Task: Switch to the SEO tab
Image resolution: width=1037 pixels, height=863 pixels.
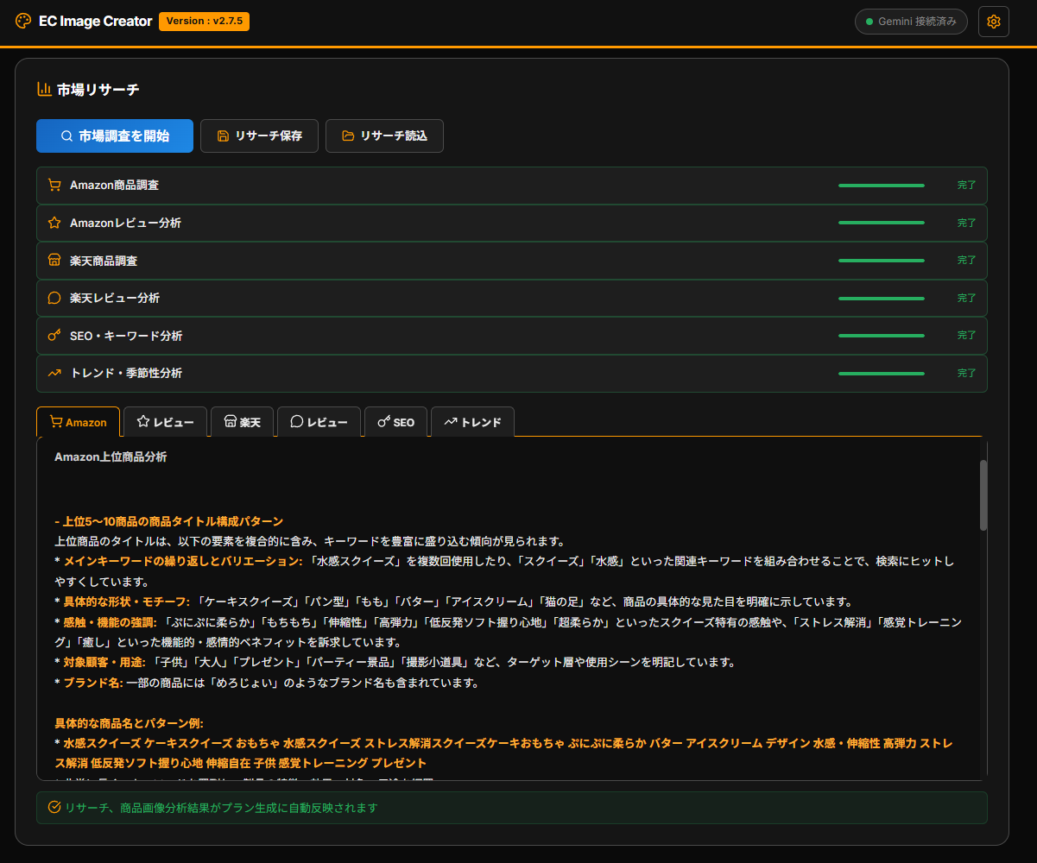Action: (x=395, y=421)
